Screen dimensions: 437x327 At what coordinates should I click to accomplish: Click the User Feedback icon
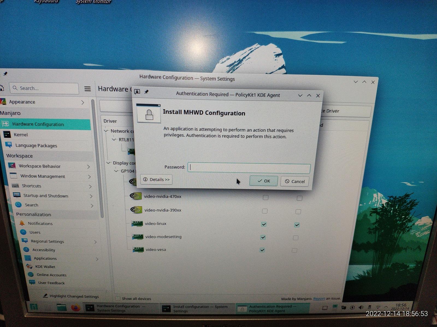[32, 282]
